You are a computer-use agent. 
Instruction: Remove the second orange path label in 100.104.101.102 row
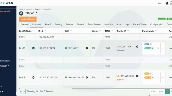tap(153, 77)
